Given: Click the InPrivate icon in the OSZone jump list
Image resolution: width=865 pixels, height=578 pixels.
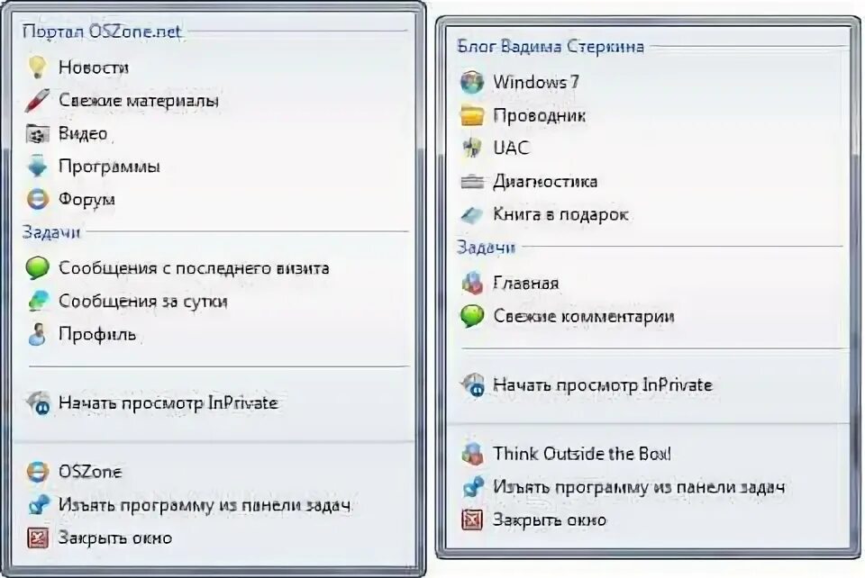Looking at the screenshot, I should (37, 402).
